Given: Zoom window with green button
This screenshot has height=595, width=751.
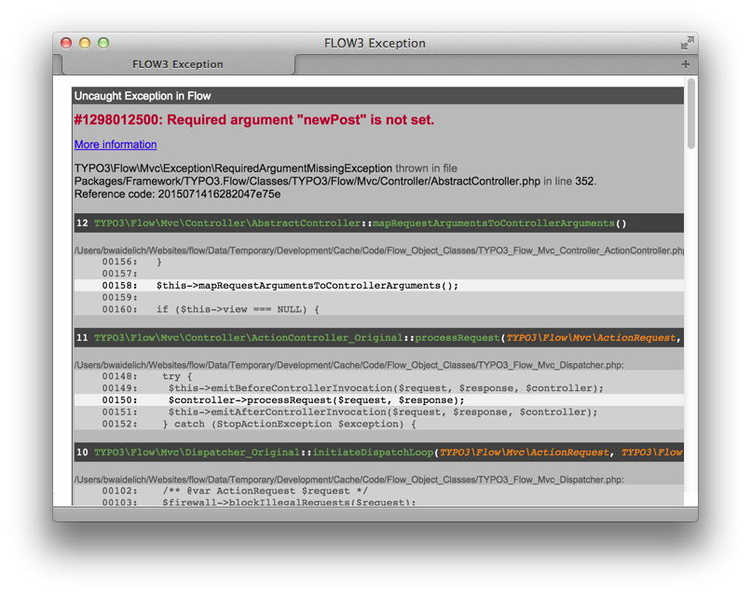Looking at the screenshot, I should point(103,43).
